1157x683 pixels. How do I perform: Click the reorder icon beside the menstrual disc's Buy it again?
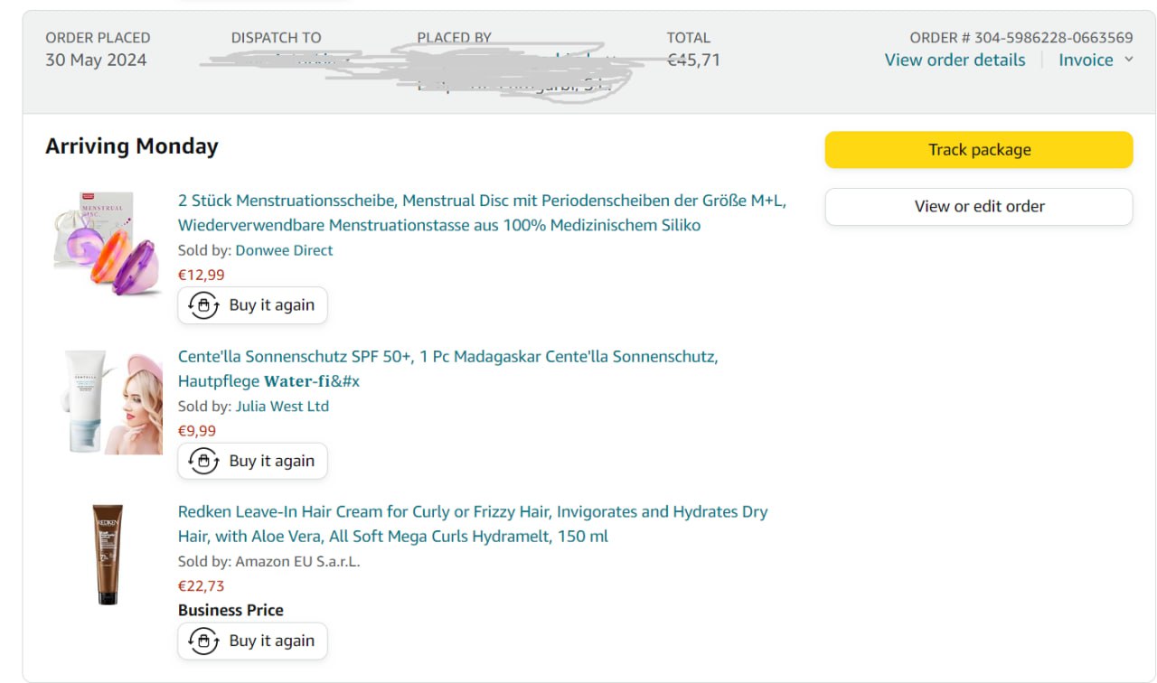coord(204,305)
